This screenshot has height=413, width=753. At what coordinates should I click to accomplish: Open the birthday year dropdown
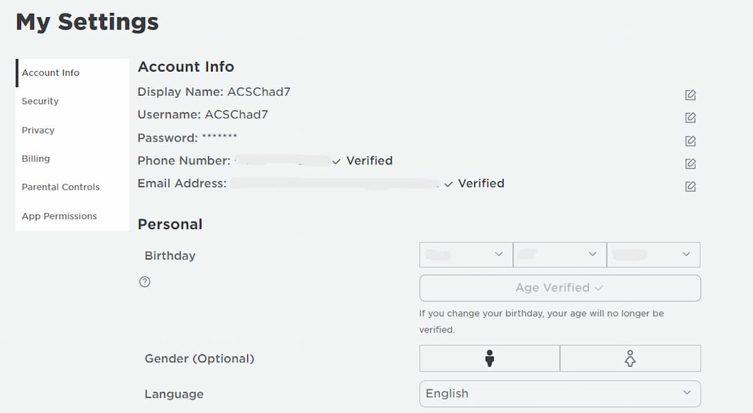click(x=653, y=254)
